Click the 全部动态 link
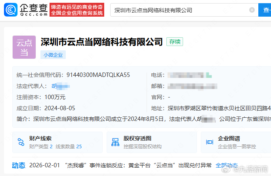 click(x=227, y=165)
